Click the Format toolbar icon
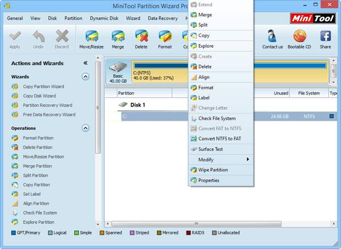Screen dimensions: 341x249 point(165,37)
